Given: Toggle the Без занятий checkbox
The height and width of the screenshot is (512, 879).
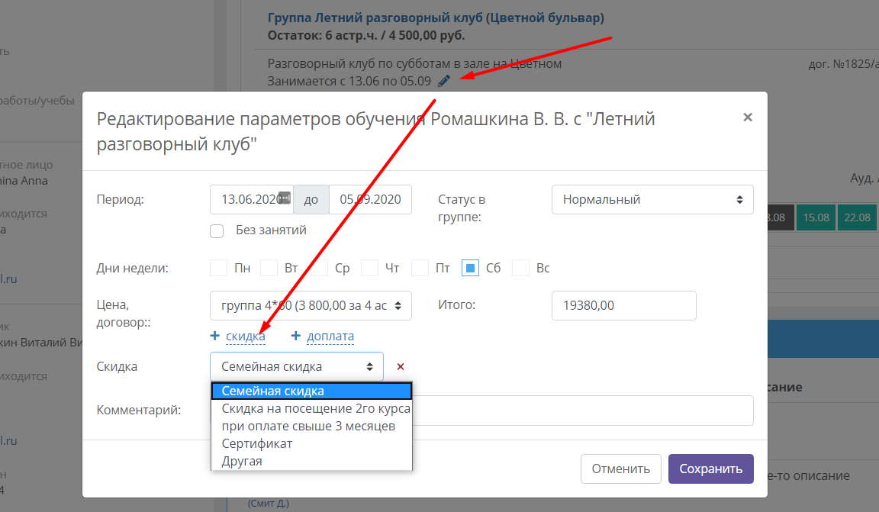Looking at the screenshot, I should pos(217,231).
